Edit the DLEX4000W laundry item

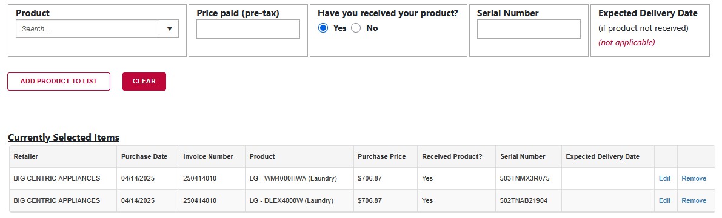click(x=664, y=200)
